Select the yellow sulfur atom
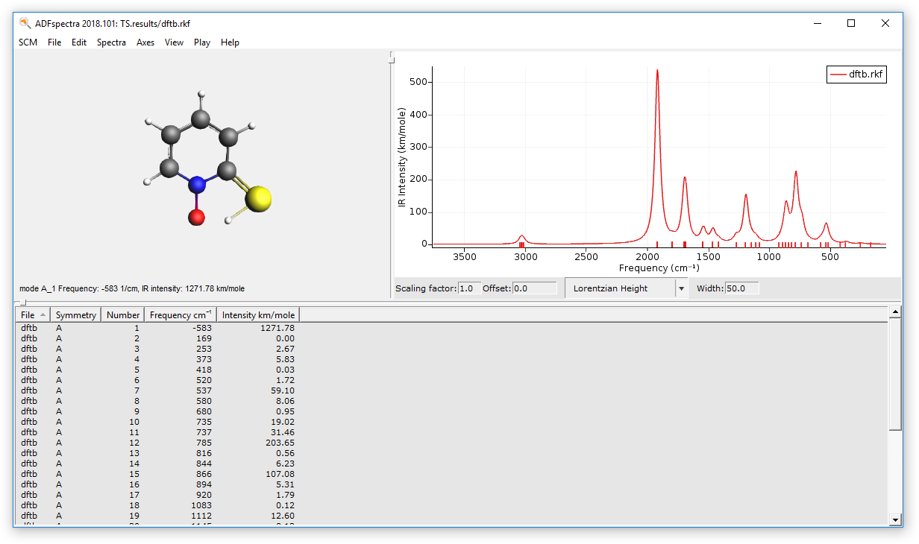This screenshot has width=919, height=544. (258, 198)
